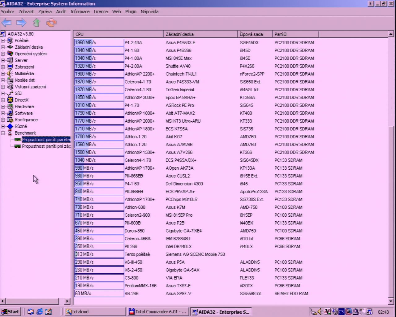Click the CPU column header
Screen dimensions: 396x317
pos(118,34)
